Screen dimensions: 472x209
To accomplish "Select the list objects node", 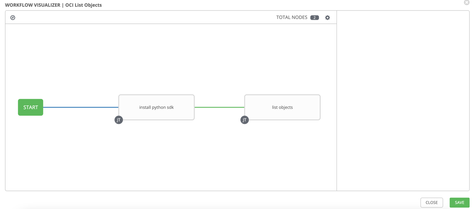I will click(x=282, y=107).
